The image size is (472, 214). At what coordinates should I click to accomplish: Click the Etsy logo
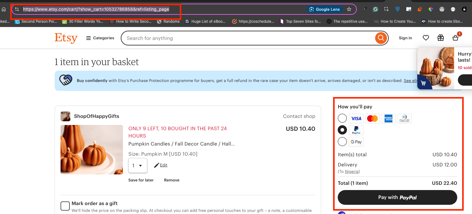[x=66, y=38]
